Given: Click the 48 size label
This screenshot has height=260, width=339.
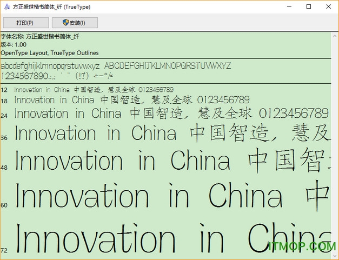Looking at the screenshot, I should (x=4, y=168).
